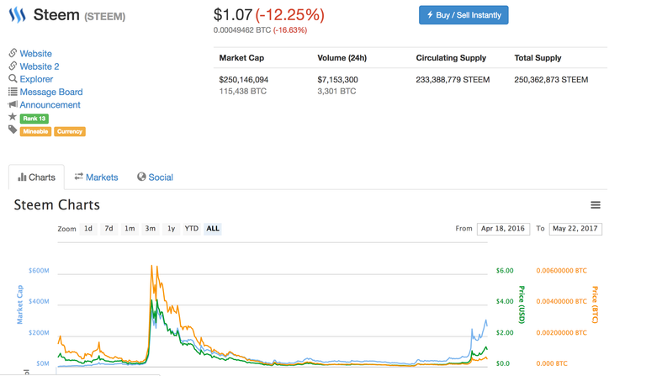Viewport: 646px width, 376px height.
Task: Click the chain icon beside Website
Action: pyautogui.click(x=13, y=53)
